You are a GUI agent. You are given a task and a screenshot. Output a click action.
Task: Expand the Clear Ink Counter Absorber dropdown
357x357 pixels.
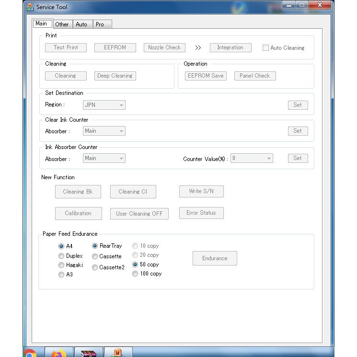[x=104, y=131]
